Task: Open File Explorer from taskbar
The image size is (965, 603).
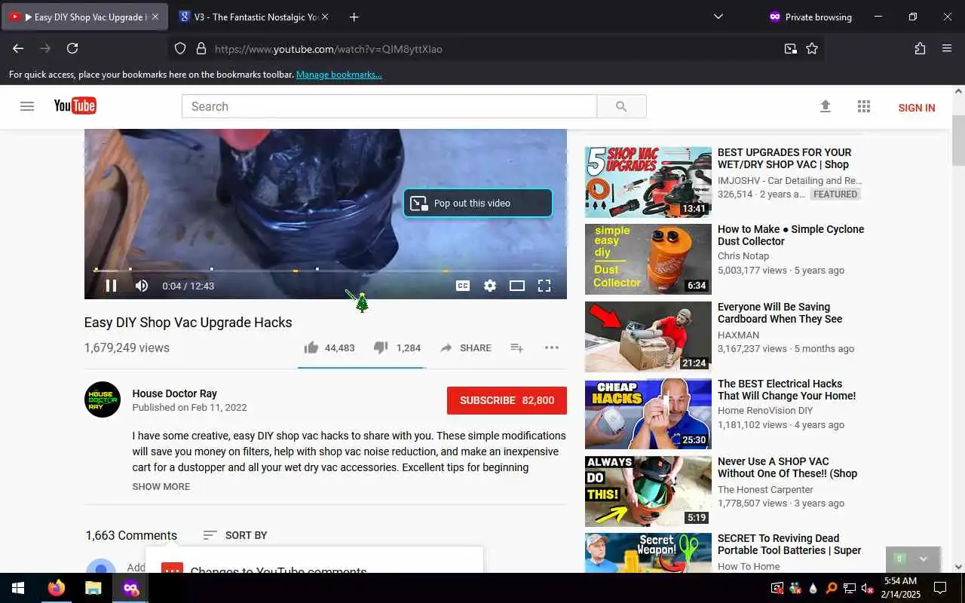Action: coord(93,588)
